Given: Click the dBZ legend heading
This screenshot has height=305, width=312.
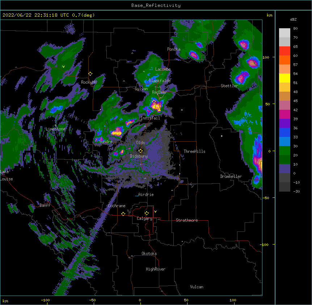Looking at the screenshot, I should point(293,19).
